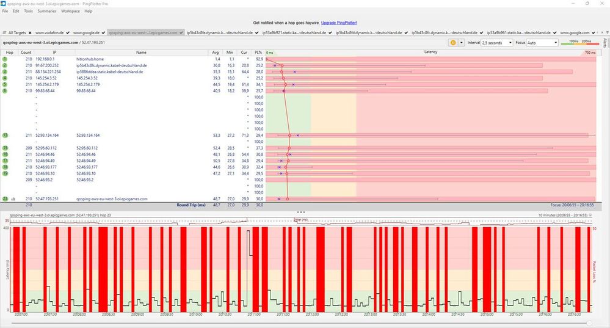The width and height of the screenshot is (610, 328).
Task: Open the Alerts side panel
Action: [605, 43]
